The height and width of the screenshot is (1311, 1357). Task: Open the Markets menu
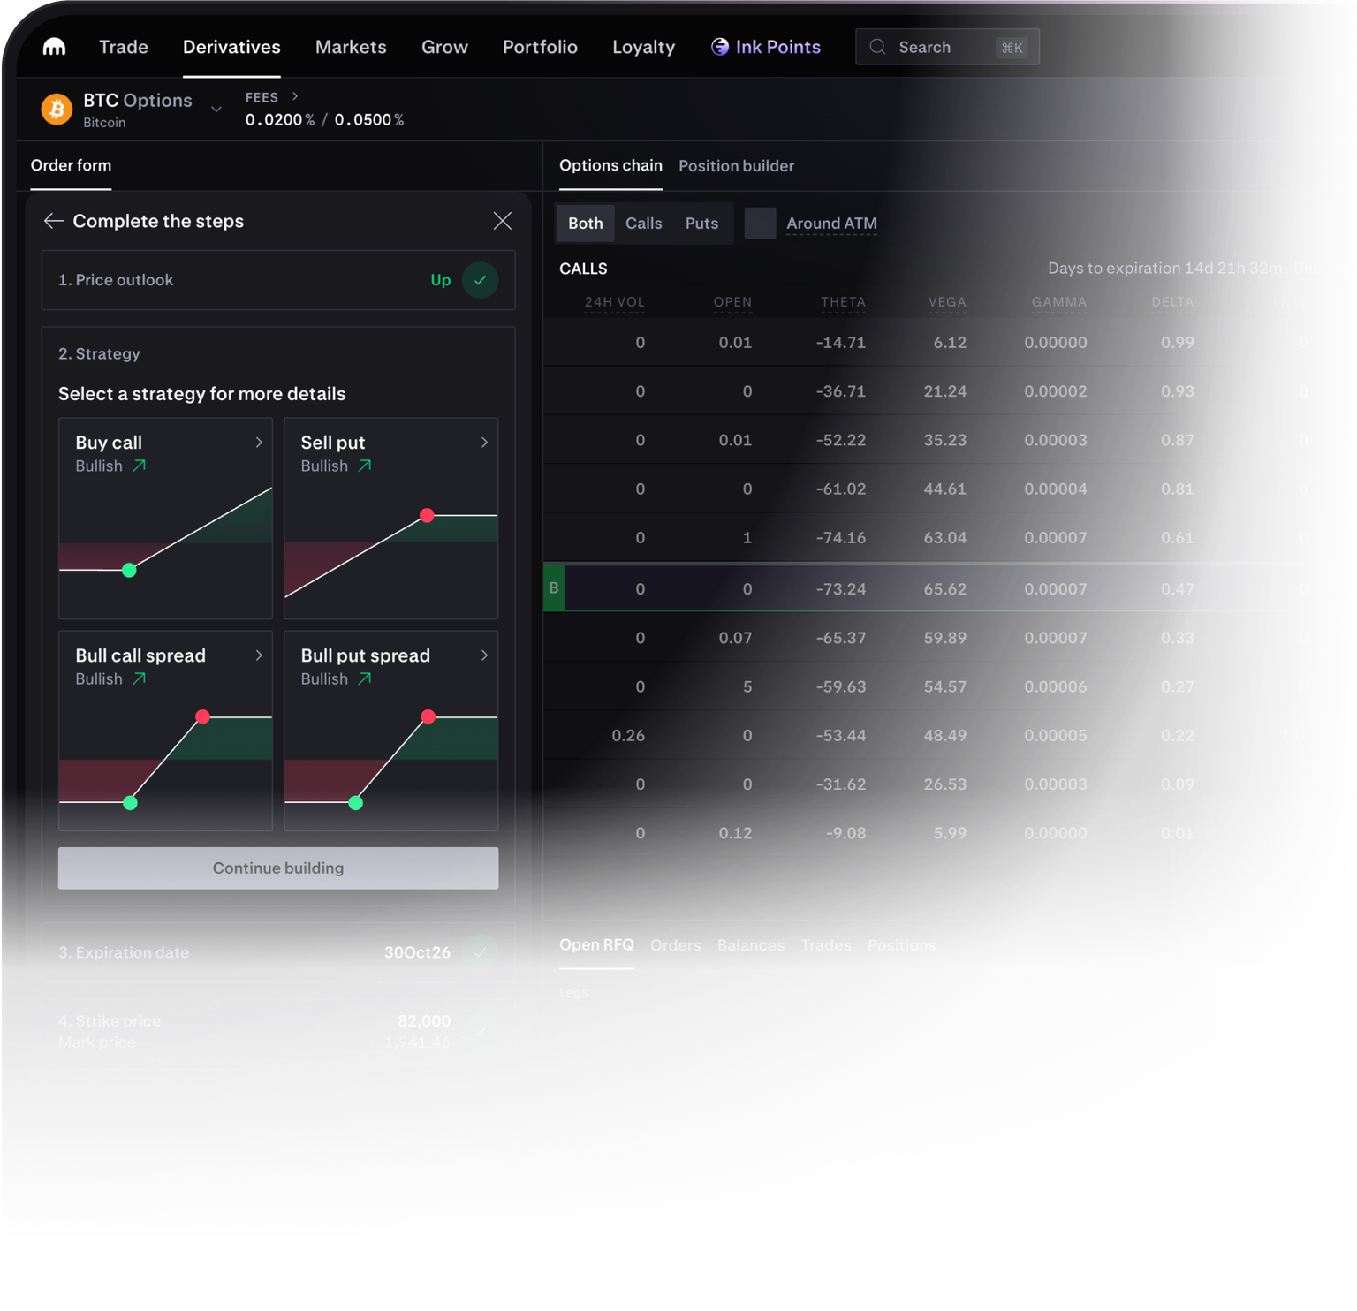click(x=351, y=47)
